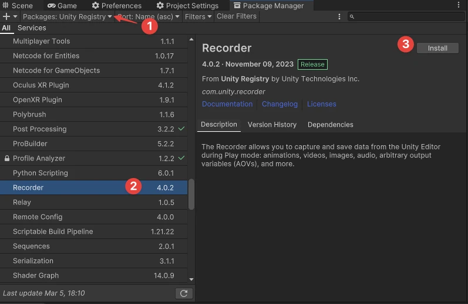Select Multiplayer Tools package

94,42
